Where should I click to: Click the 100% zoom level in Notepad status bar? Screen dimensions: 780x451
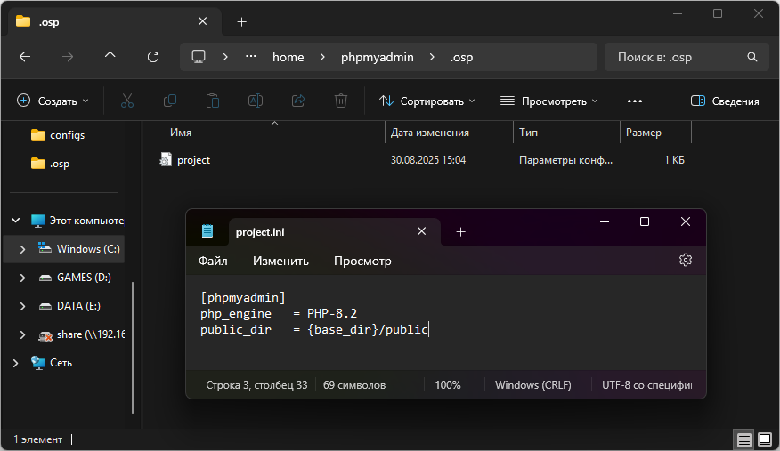(447, 385)
